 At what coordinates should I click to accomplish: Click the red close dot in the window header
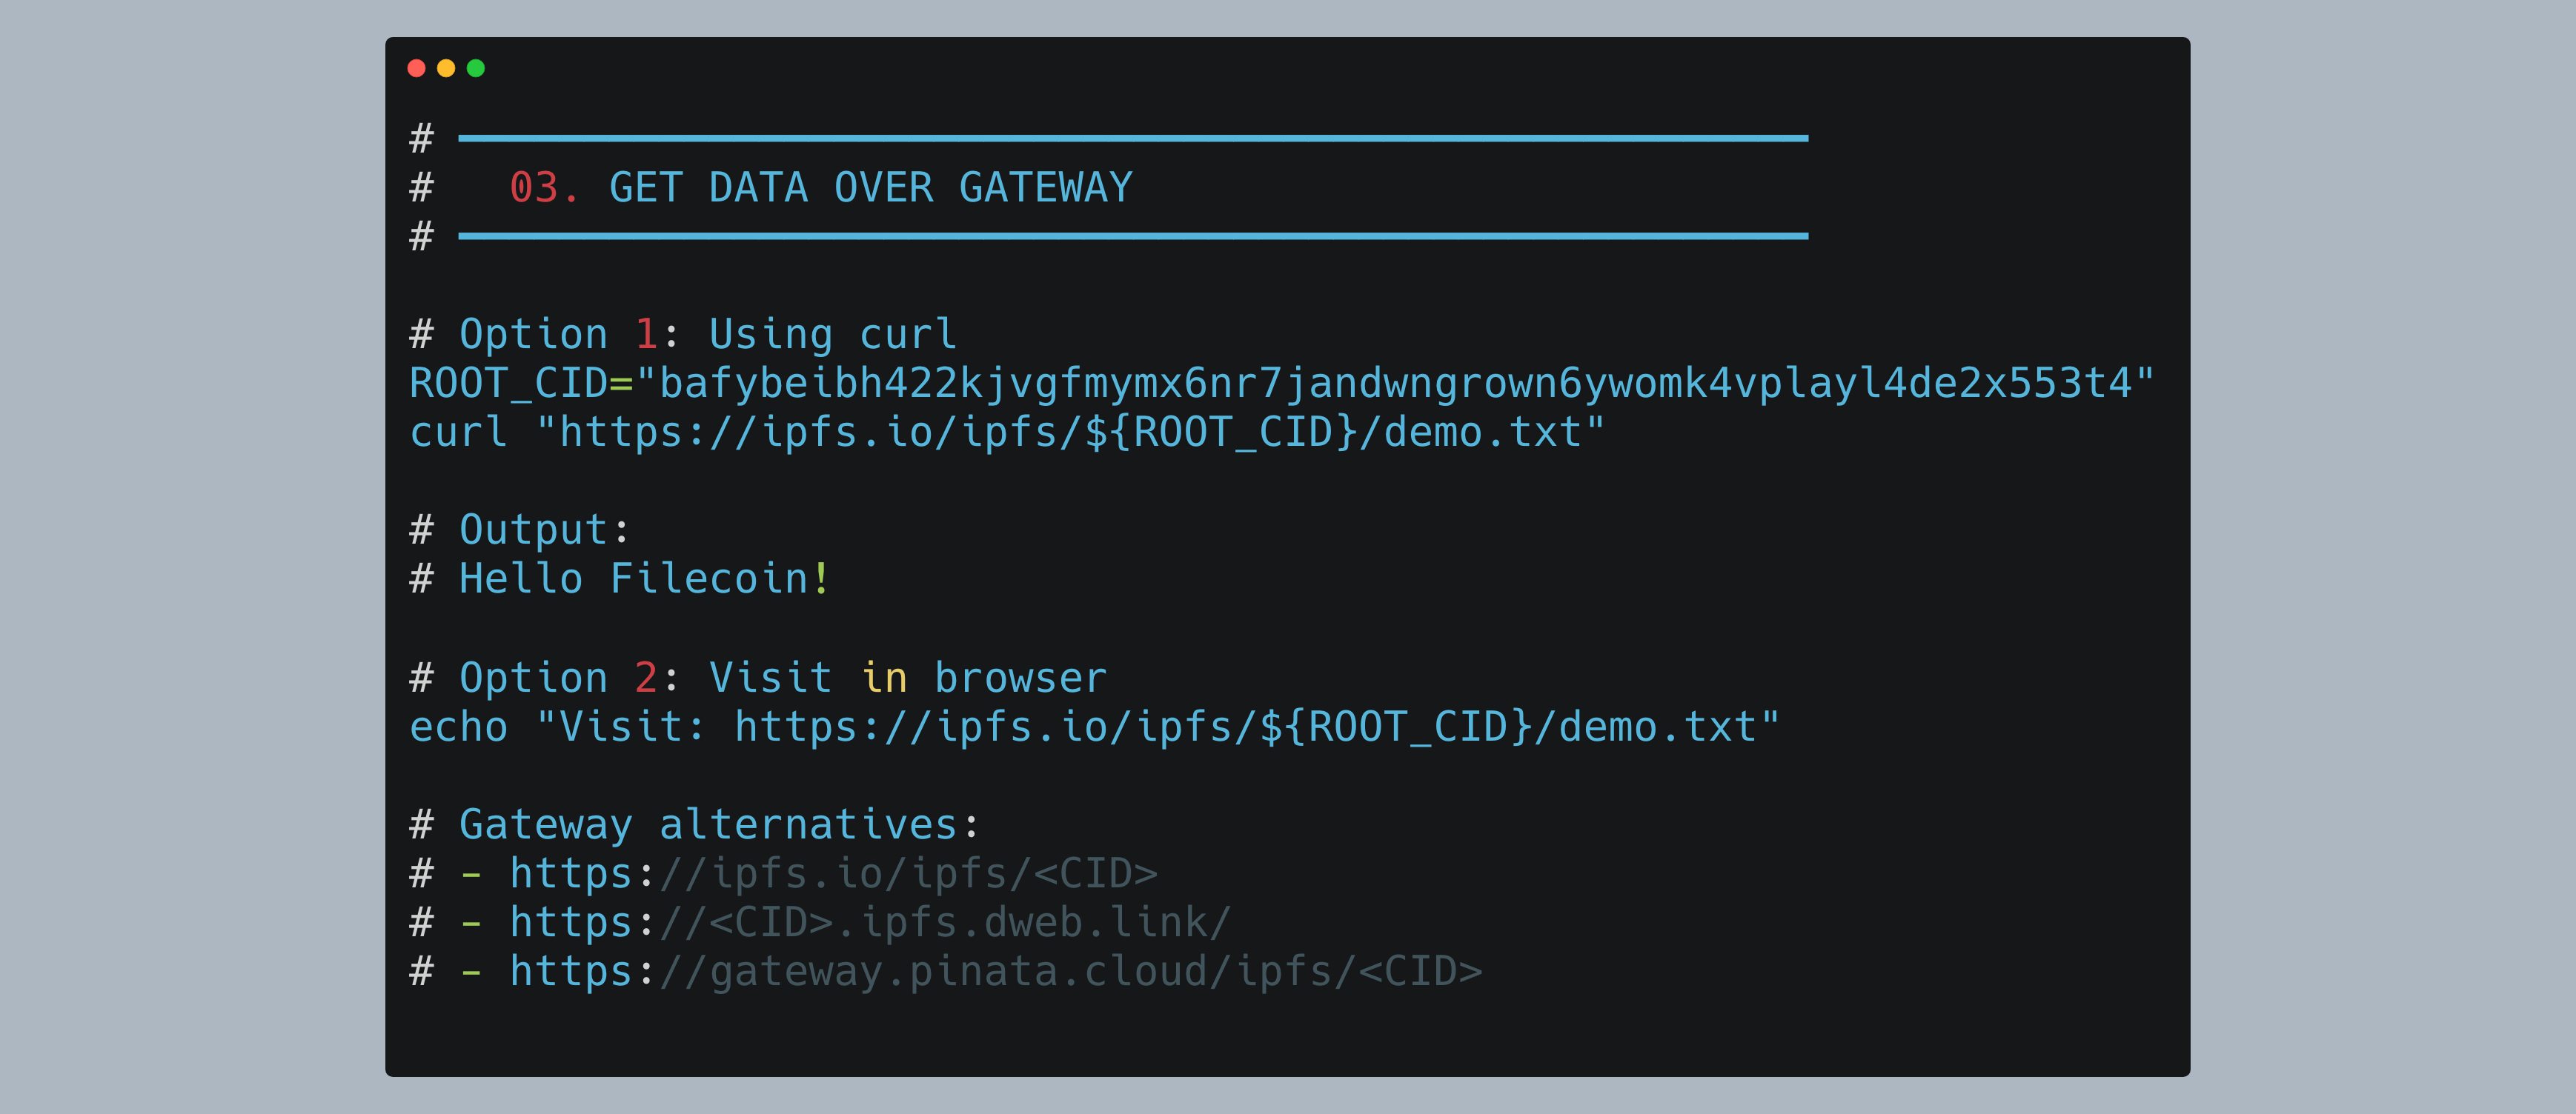pyautogui.click(x=416, y=68)
